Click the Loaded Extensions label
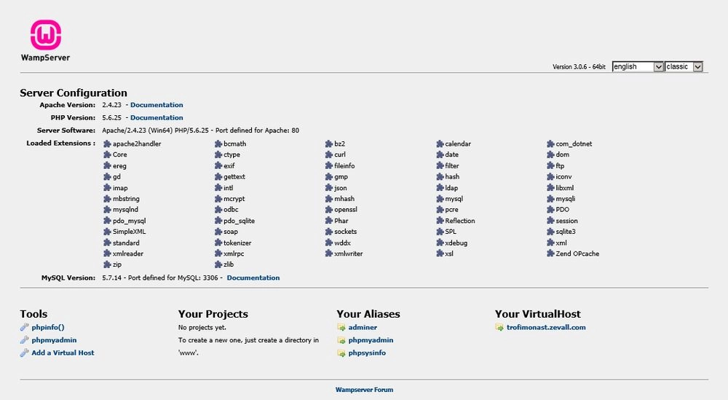 pyautogui.click(x=61, y=143)
